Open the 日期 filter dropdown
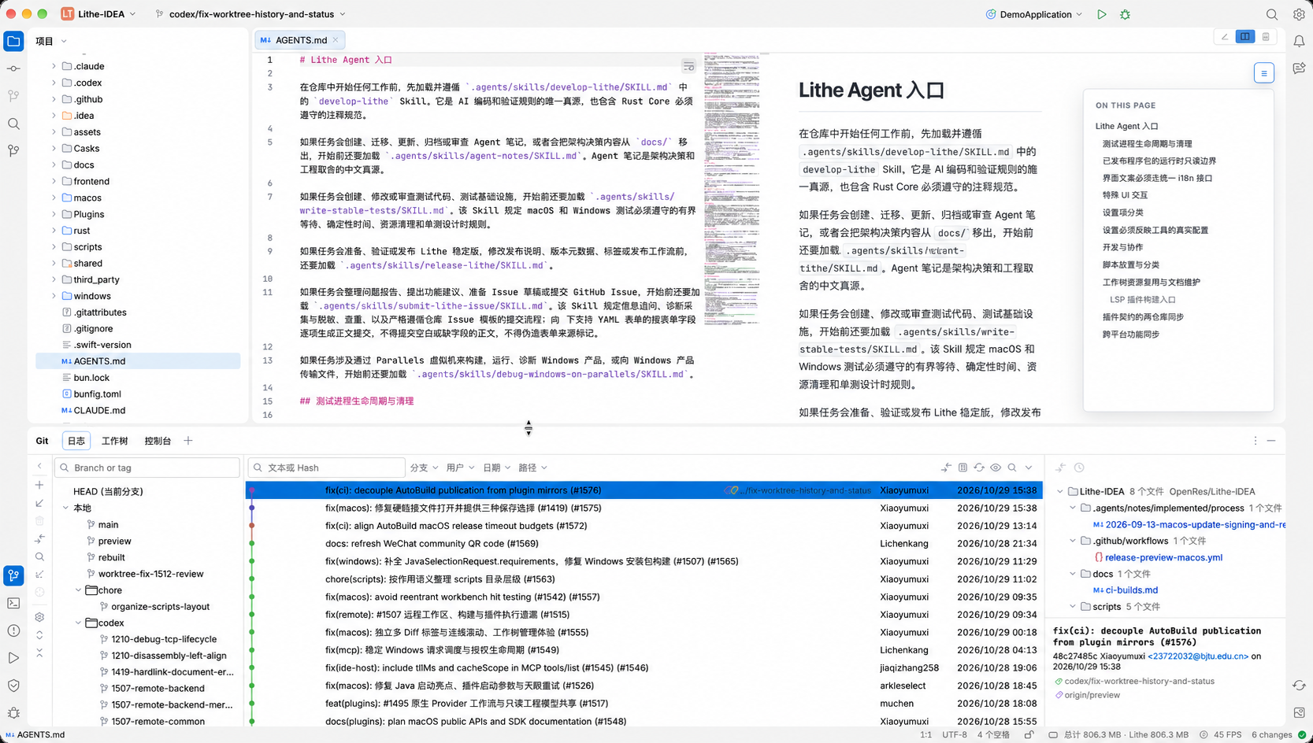This screenshot has width=1313, height=743. click(x=497, y=468)
